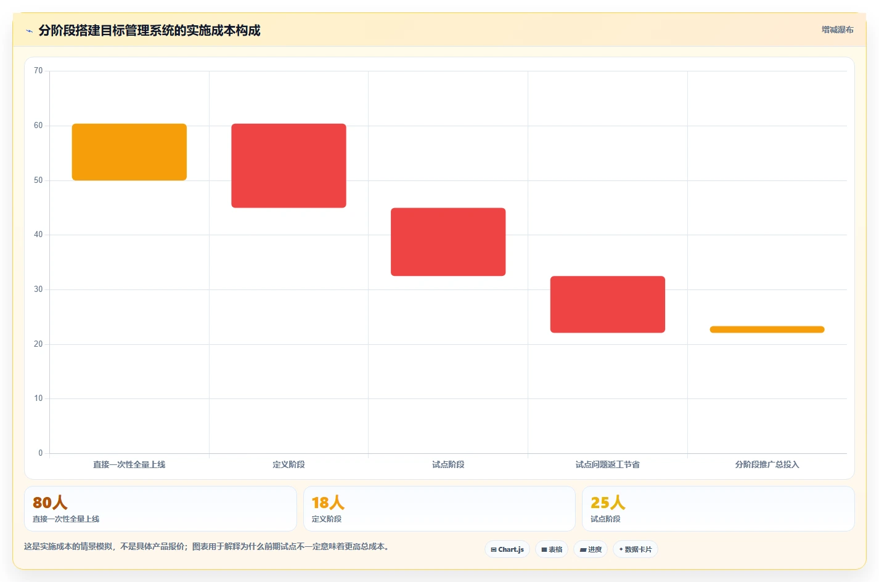Click the orange 直接一次性全量上线 bar

tap(129, 152)
